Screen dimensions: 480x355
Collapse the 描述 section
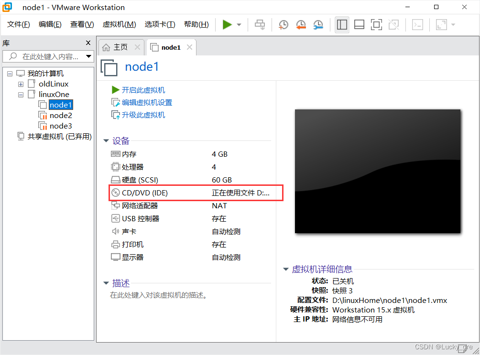(x=106, y=283)
